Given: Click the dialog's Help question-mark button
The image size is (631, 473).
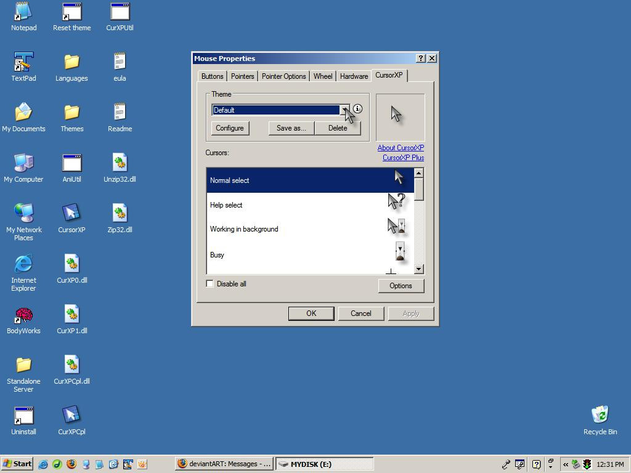Looking at the screenshot, I should (420, 59).
